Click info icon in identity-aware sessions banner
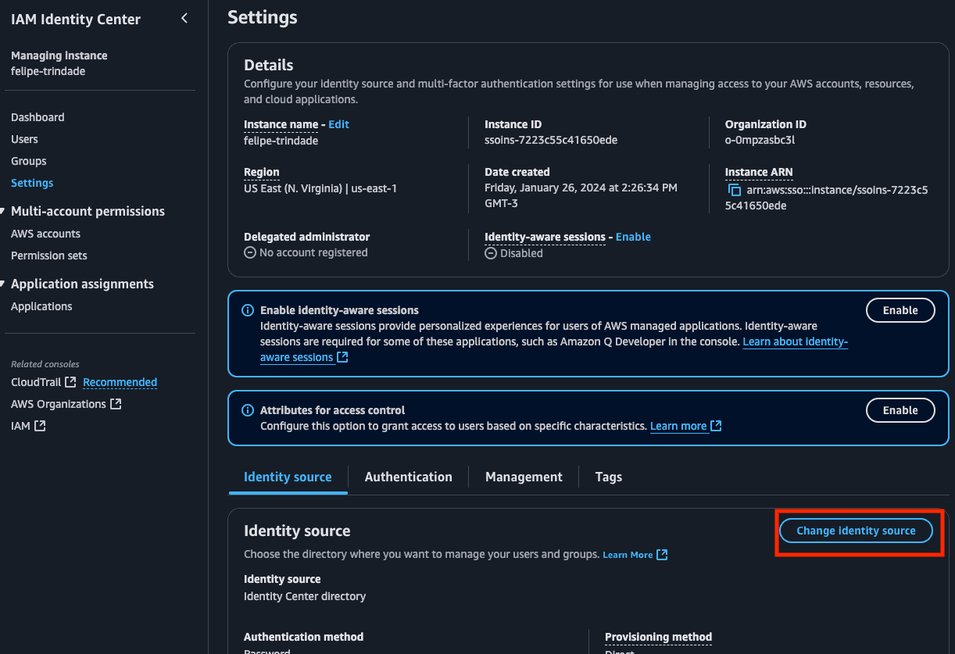Image resolution: width=955 pixels, height=654 pixels. [x=248, y=310]
